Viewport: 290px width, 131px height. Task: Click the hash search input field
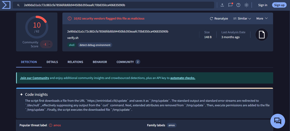pos(113,5)
